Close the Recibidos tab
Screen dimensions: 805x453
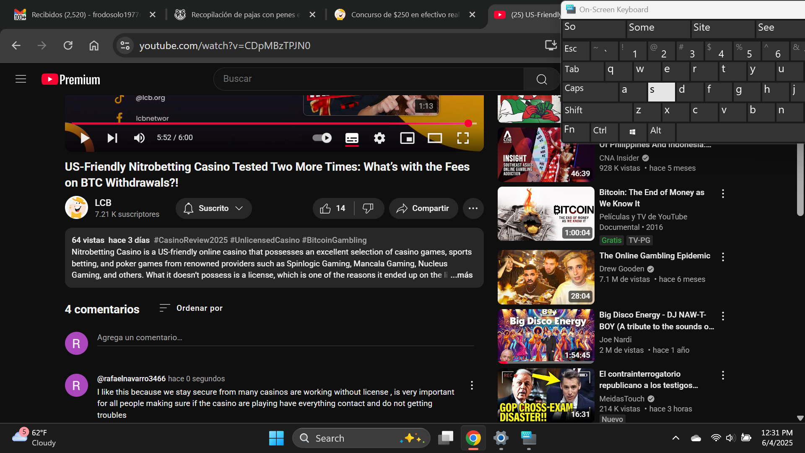[153, 15]
